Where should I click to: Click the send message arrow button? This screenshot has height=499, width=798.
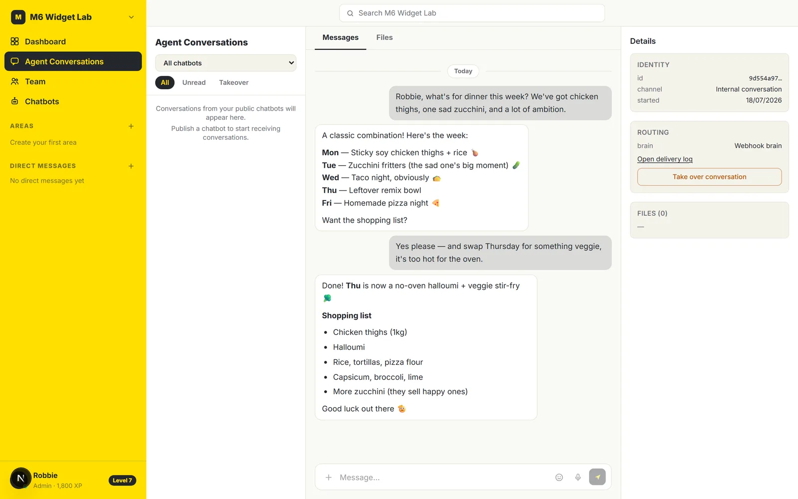[x=598, y=477]
